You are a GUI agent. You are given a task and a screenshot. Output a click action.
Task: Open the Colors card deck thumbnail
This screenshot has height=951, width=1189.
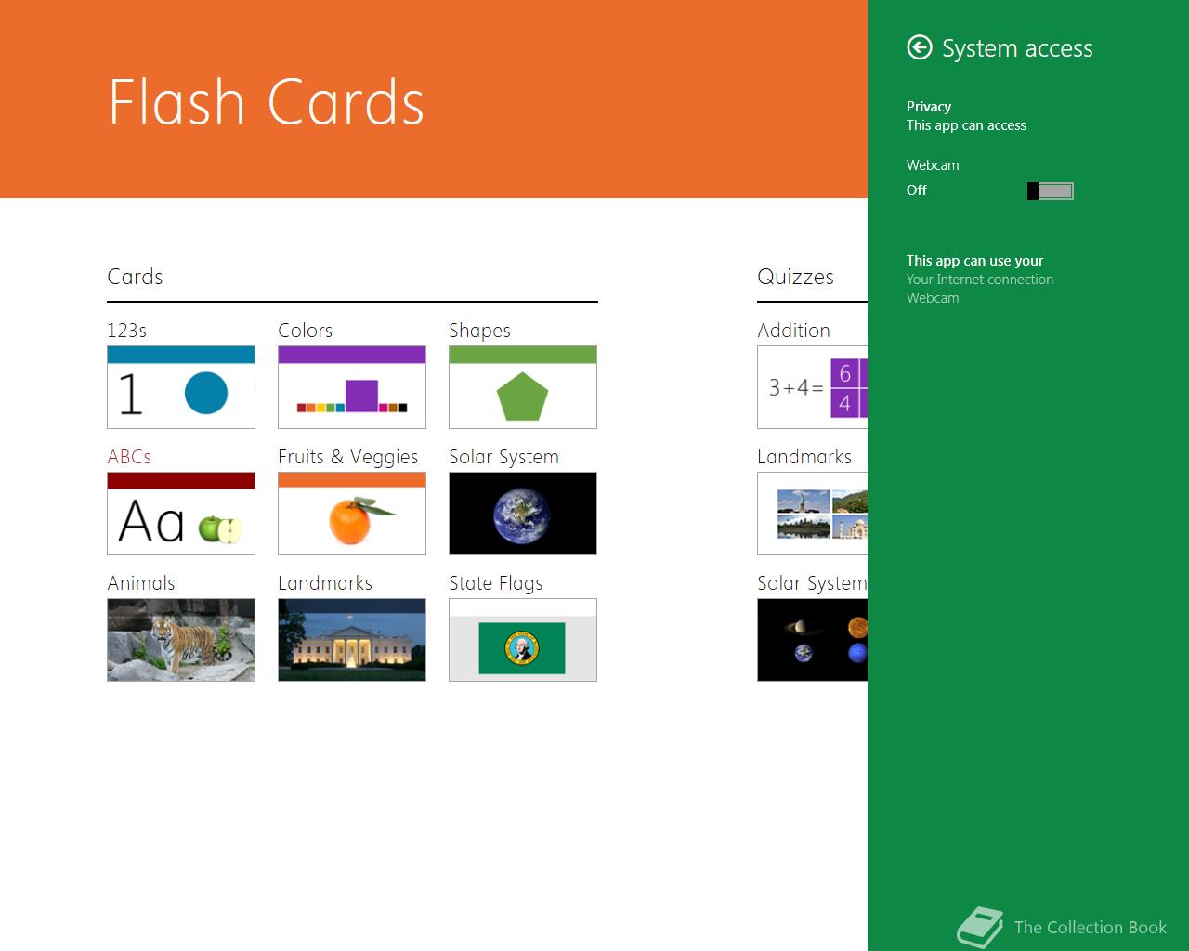(x=352, y=387)
